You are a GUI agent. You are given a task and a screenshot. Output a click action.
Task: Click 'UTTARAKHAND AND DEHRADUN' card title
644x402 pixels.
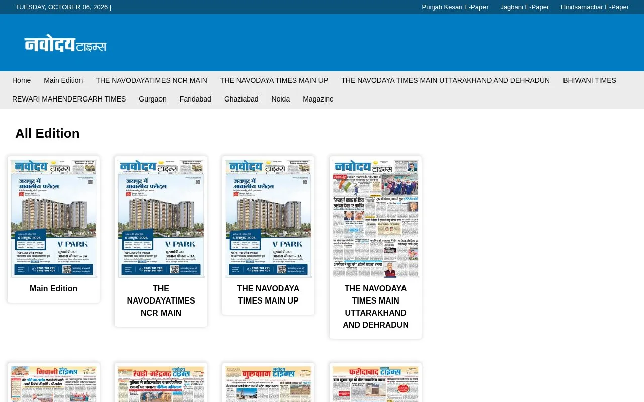tap(375, 307)
